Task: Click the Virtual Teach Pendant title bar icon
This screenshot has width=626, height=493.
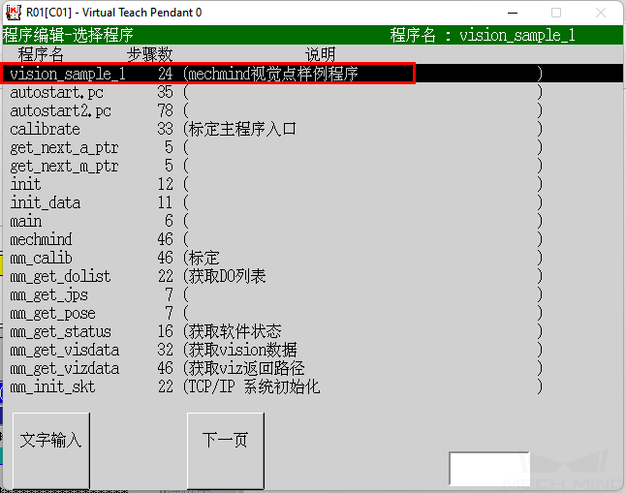Action: [x=14, y=13]
